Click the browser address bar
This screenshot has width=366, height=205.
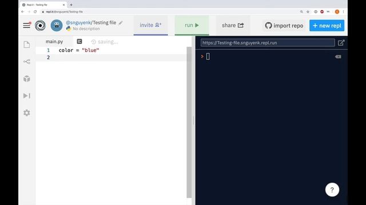[x=169, y=11]
